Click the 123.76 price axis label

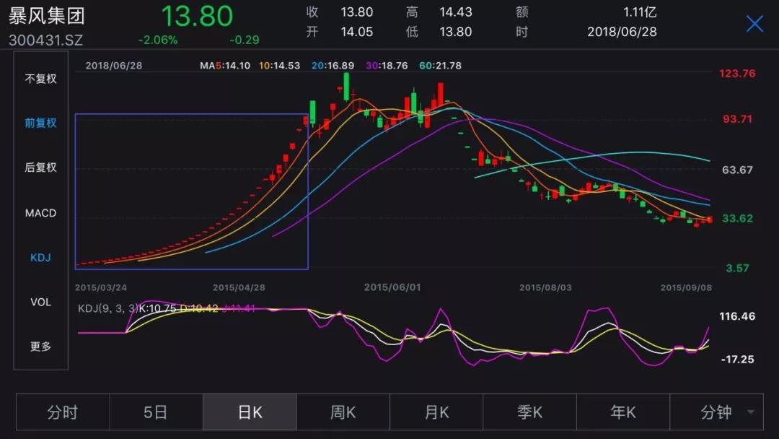point(737,74)
